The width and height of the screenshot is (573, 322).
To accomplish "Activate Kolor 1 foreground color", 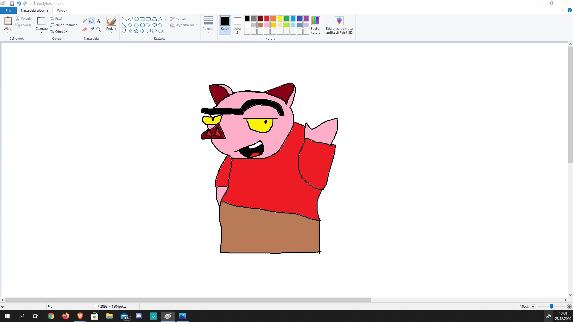I will coord(225,25).
